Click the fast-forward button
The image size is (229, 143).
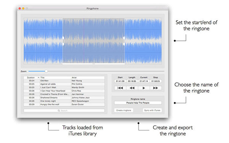156,88
